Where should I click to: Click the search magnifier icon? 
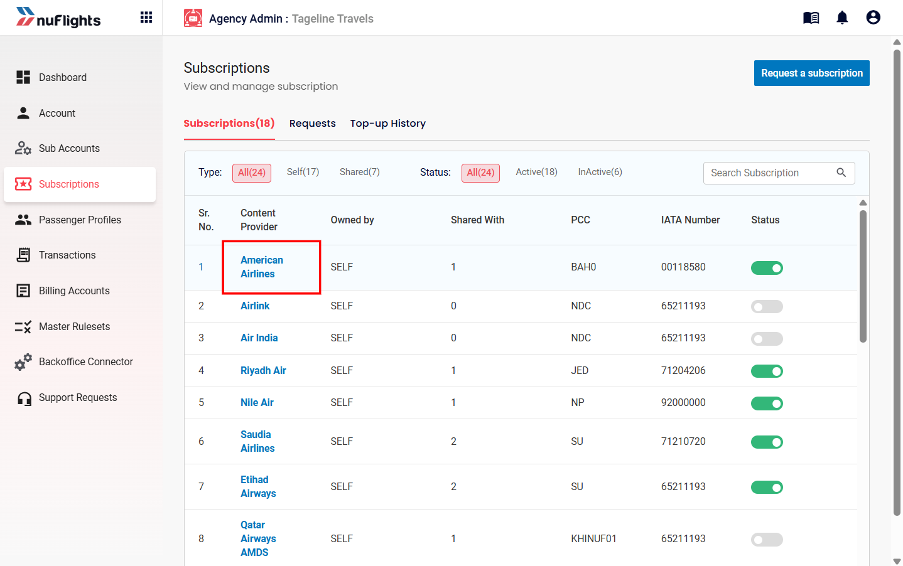pos(841,173)
